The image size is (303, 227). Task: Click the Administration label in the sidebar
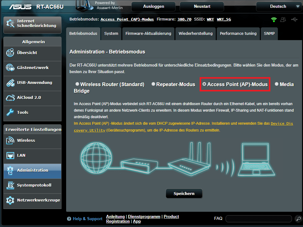pos(33,170)
